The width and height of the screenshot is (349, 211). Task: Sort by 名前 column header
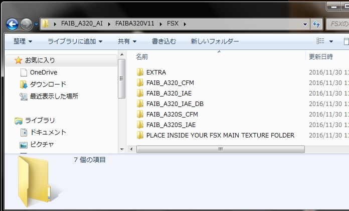click(x=142, y=57)
